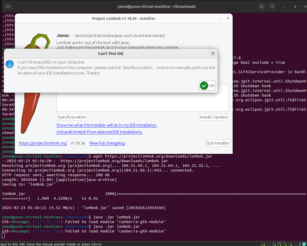Close the Project Lombok installer window

(228, 18)
